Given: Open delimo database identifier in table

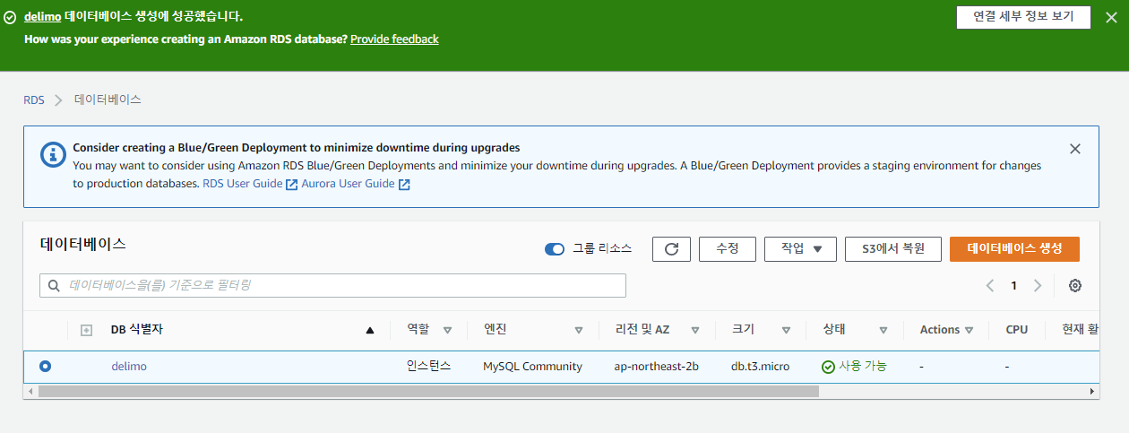Looking at the screenshot, I should pyautogui.click(x=129, y=366).
